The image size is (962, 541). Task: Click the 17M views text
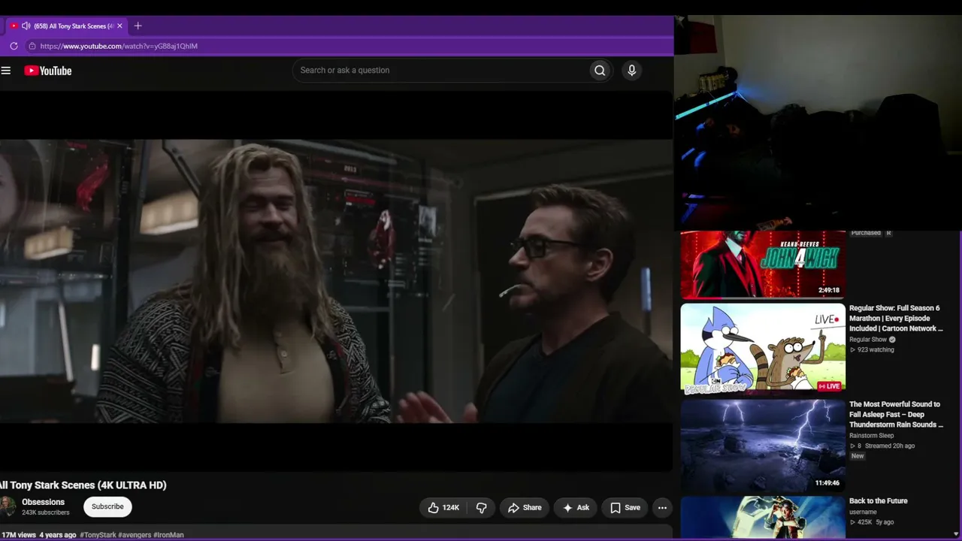click(19, 535)
